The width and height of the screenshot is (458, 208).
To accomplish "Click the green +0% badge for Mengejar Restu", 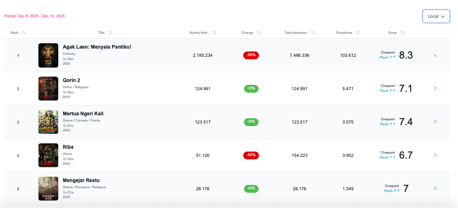I will [251, 189].
